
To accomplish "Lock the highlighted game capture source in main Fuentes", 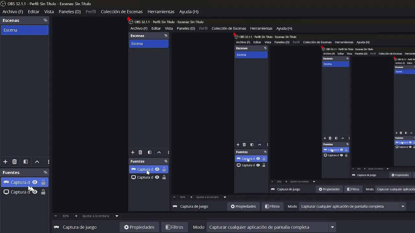I will pos(43,182).
